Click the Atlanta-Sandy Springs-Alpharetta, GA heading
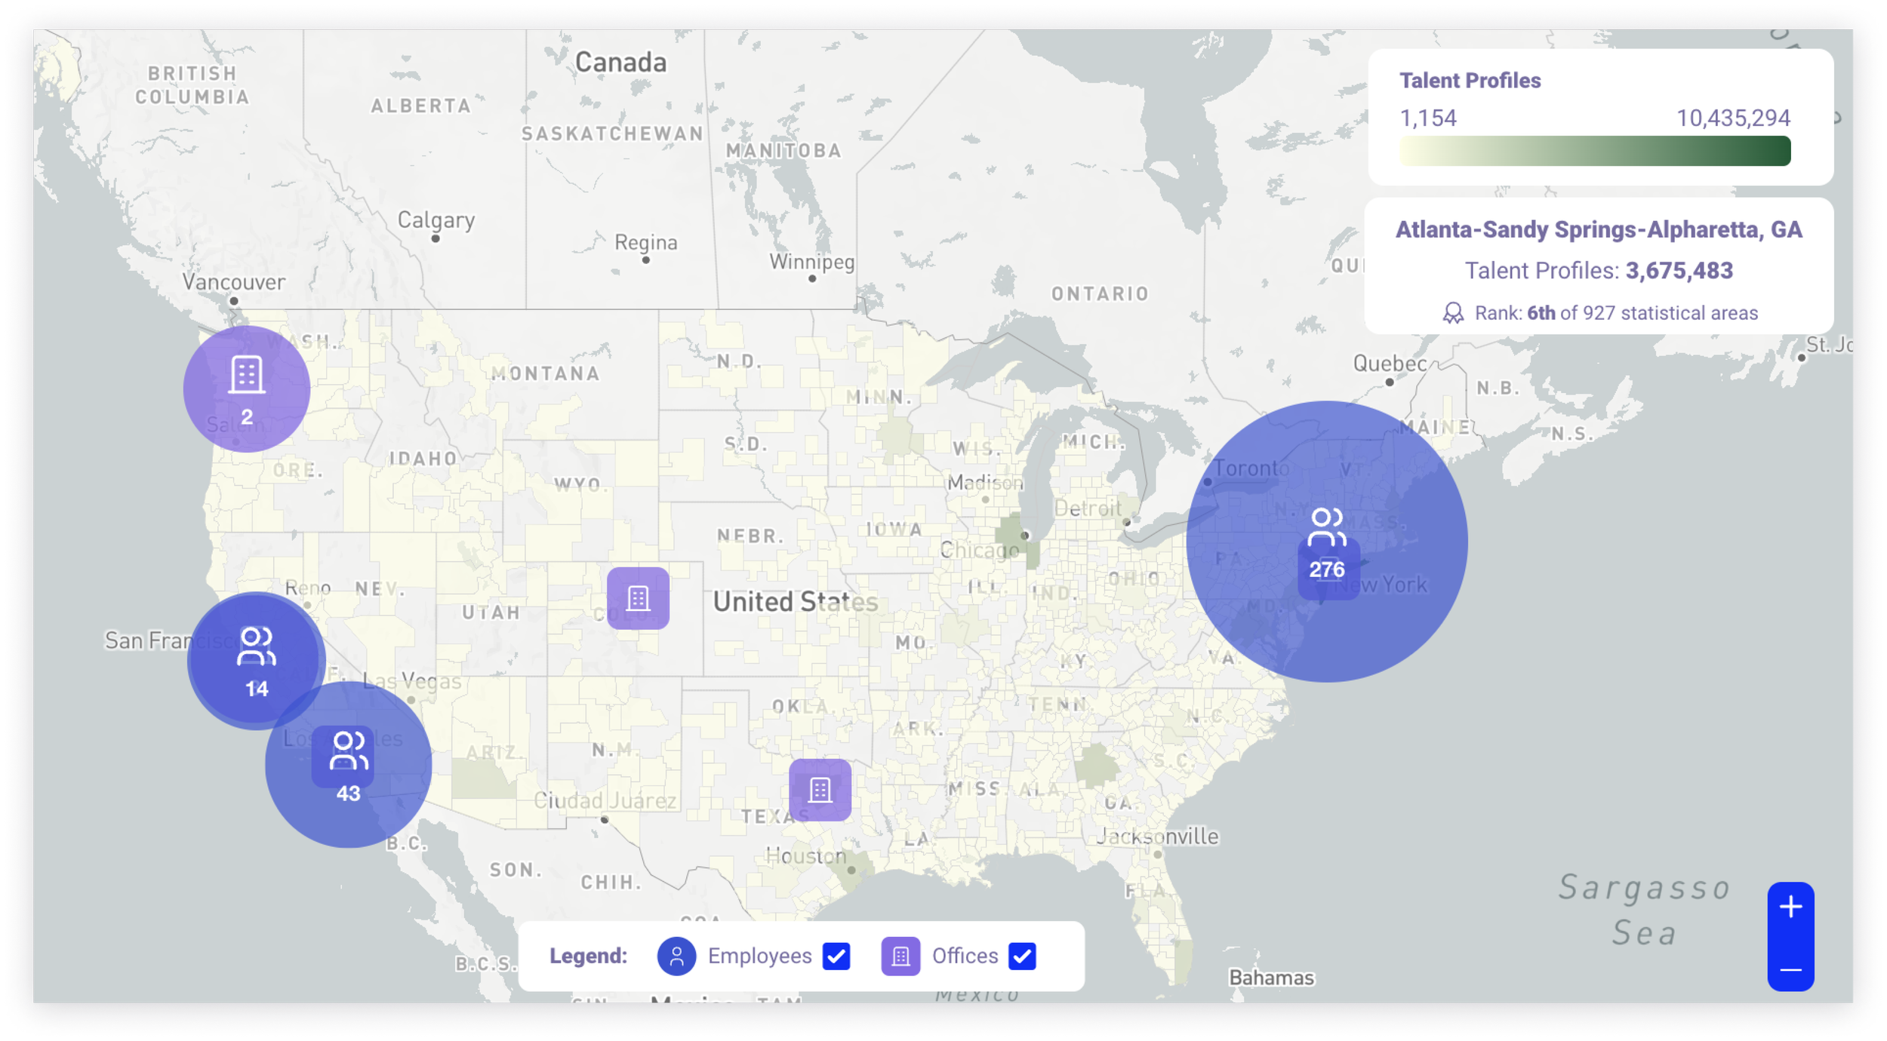This screenshot has width=1887, height=1041. 1598,229
